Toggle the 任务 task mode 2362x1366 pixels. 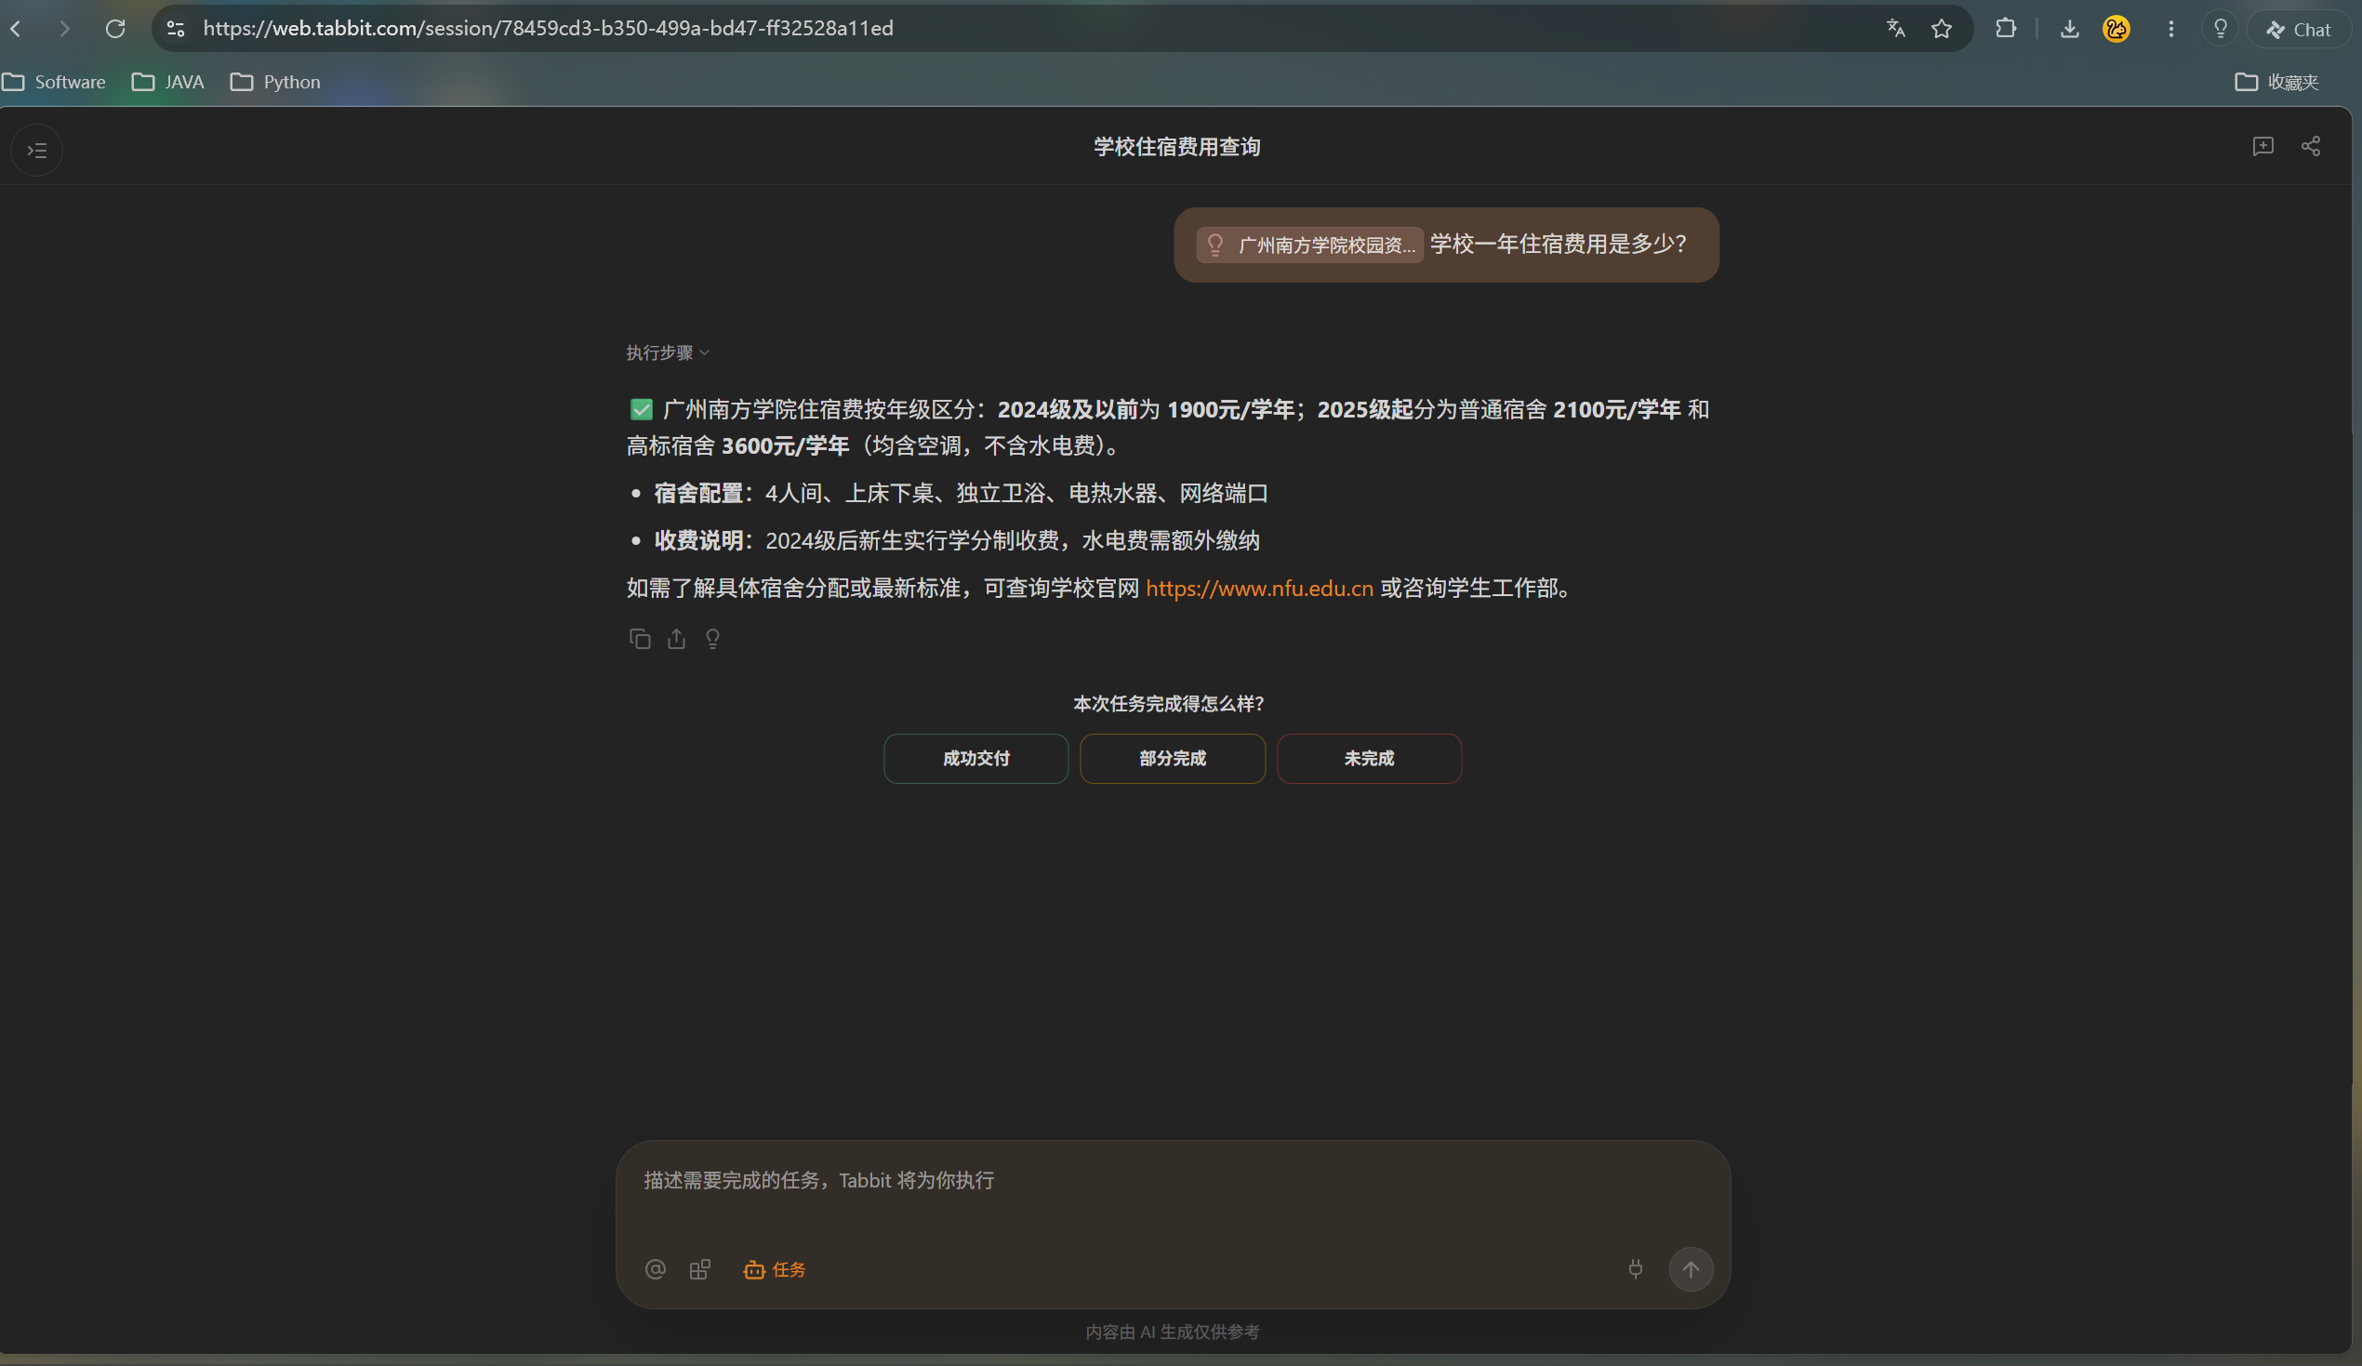click(x=775, y=1268)
